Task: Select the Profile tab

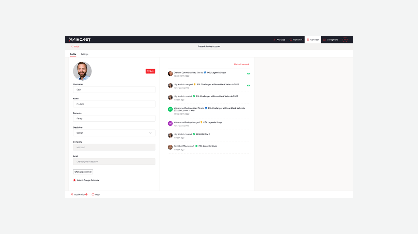Action: 73,54
